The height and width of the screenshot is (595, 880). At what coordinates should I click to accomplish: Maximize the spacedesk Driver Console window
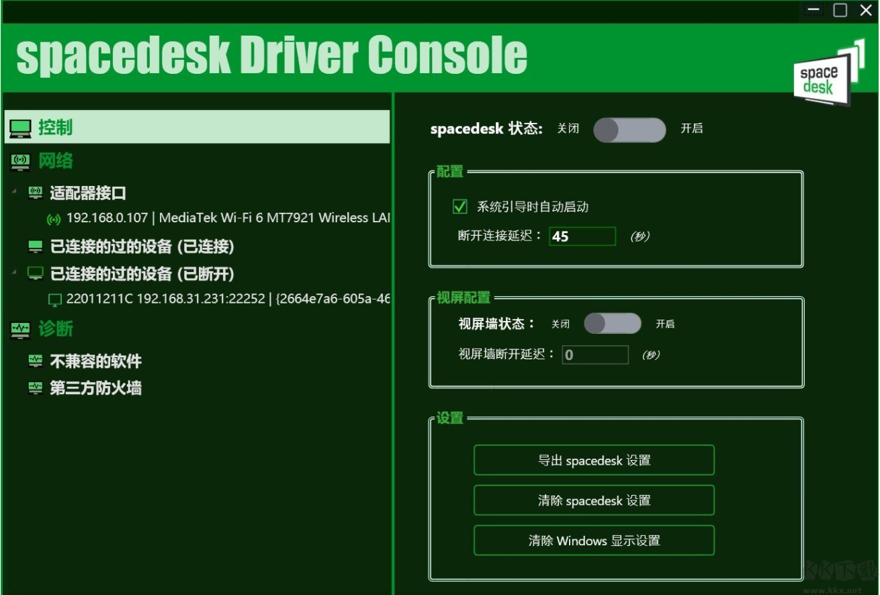pyautogui.click(x=840, y=10)
